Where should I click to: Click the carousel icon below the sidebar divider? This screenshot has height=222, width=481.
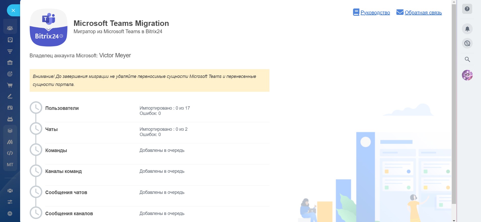point(10,191)
